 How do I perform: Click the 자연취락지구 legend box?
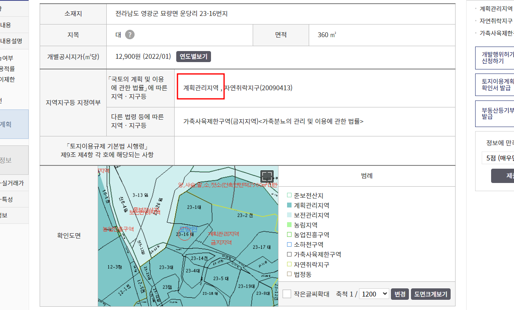click(290, 264)
